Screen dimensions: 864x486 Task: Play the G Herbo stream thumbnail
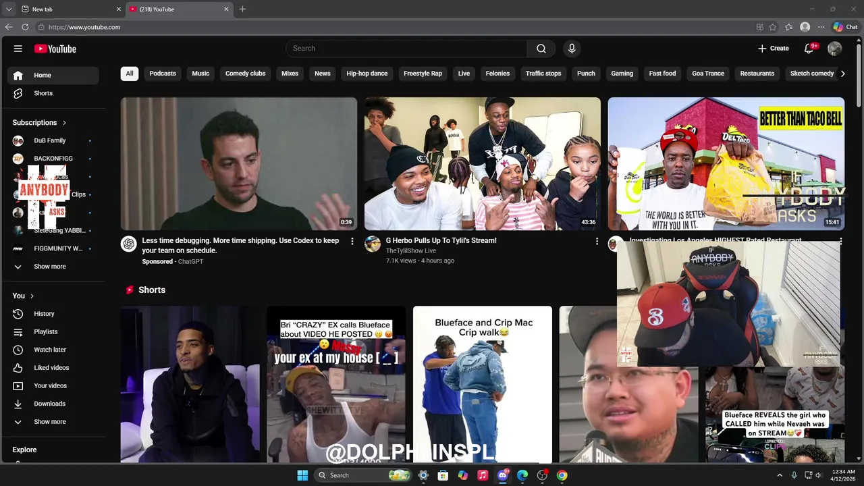(483, 164)
